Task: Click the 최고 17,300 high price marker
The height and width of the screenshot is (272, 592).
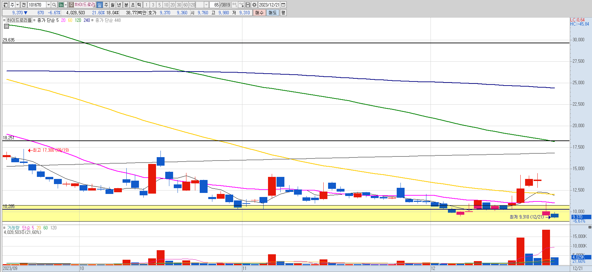Action: (x=48, y=150)
